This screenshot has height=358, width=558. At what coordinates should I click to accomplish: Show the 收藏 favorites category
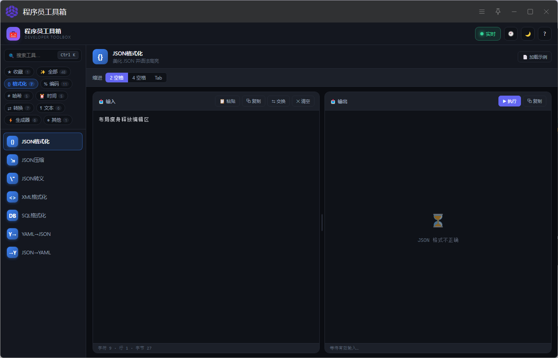pyautogui.click(x=19, y=72)
